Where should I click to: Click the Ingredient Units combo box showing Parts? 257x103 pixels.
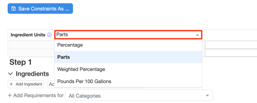pyautogui.click(x=125, y=35)
